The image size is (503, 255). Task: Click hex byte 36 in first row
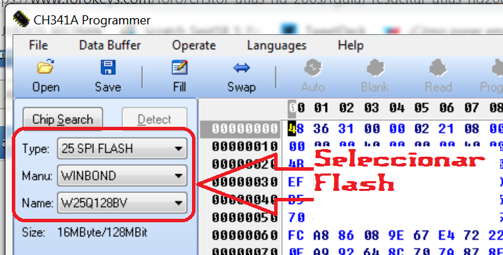coord(321,129)
